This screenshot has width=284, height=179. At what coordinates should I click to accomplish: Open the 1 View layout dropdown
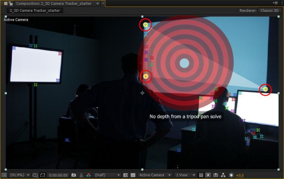click(185, 175)
